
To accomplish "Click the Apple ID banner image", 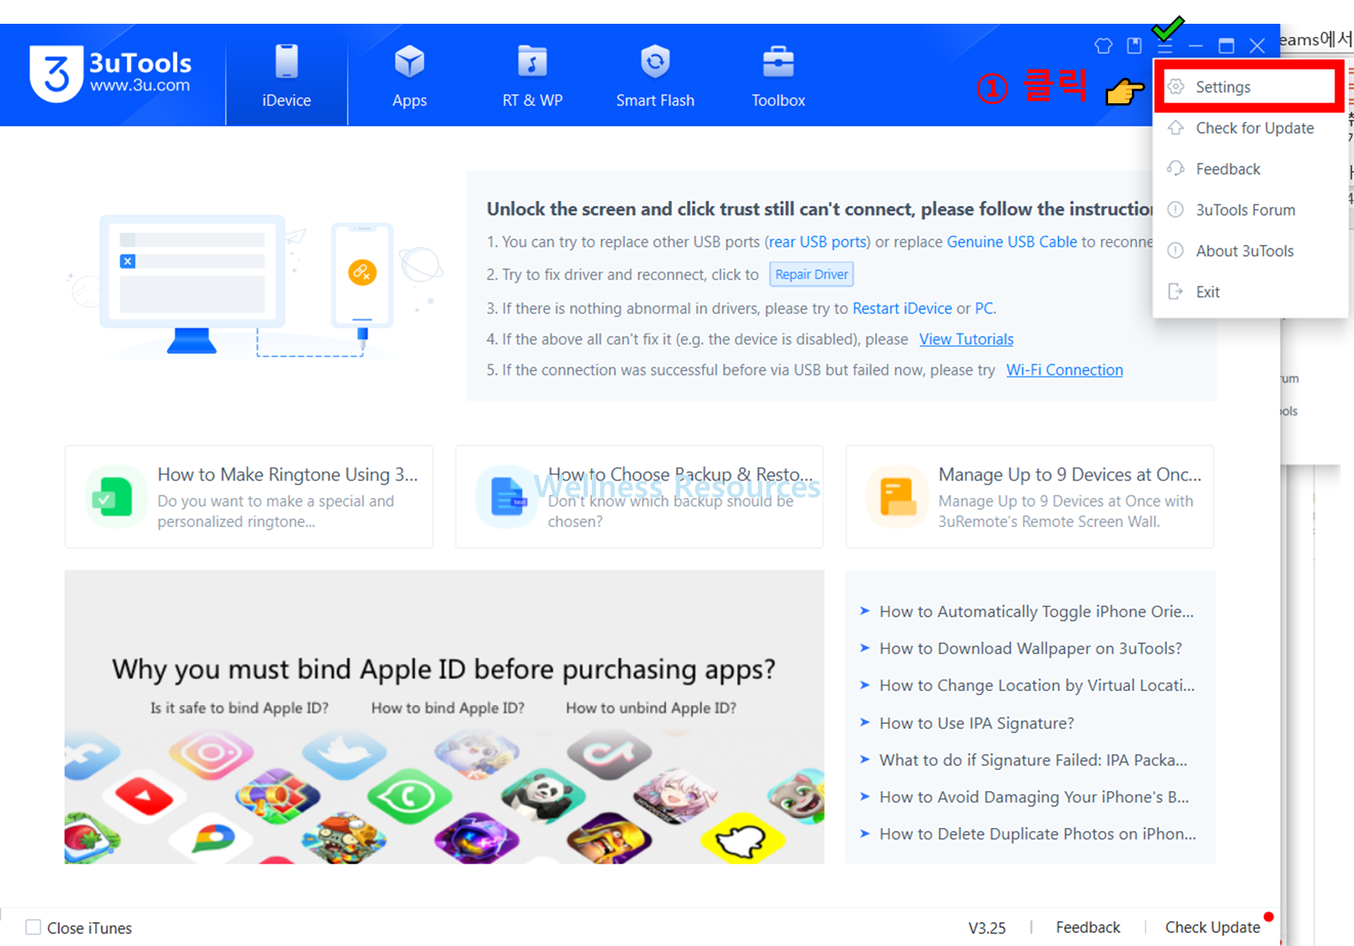I will [x=444, y=716].
